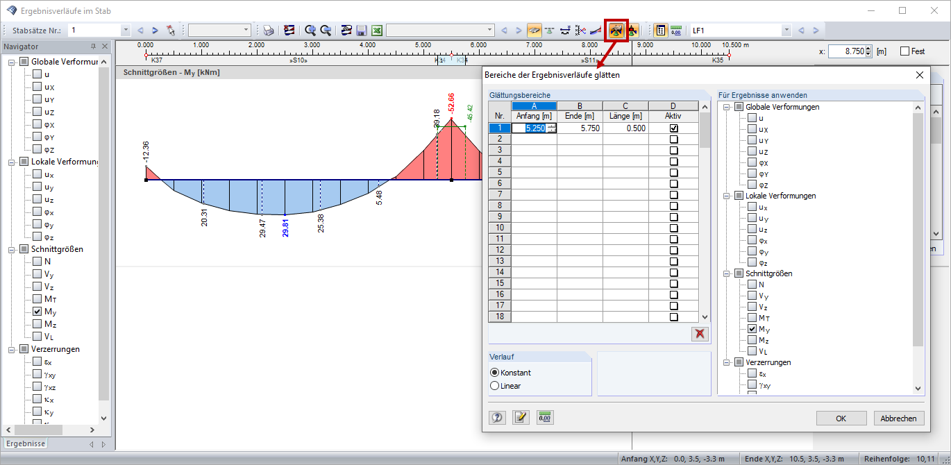Click the zoom out magnifier icon
The image size is (951, 465).
coord(325,31)
